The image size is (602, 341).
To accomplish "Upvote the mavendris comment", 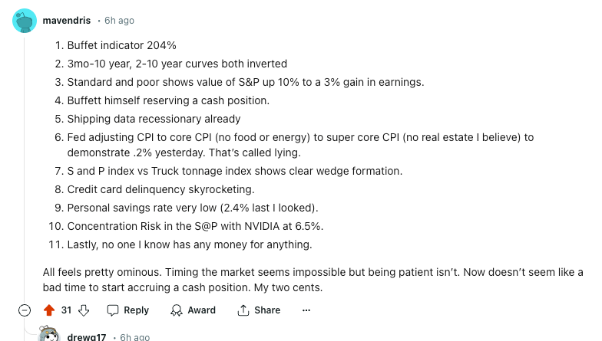I will click(49, 310).
